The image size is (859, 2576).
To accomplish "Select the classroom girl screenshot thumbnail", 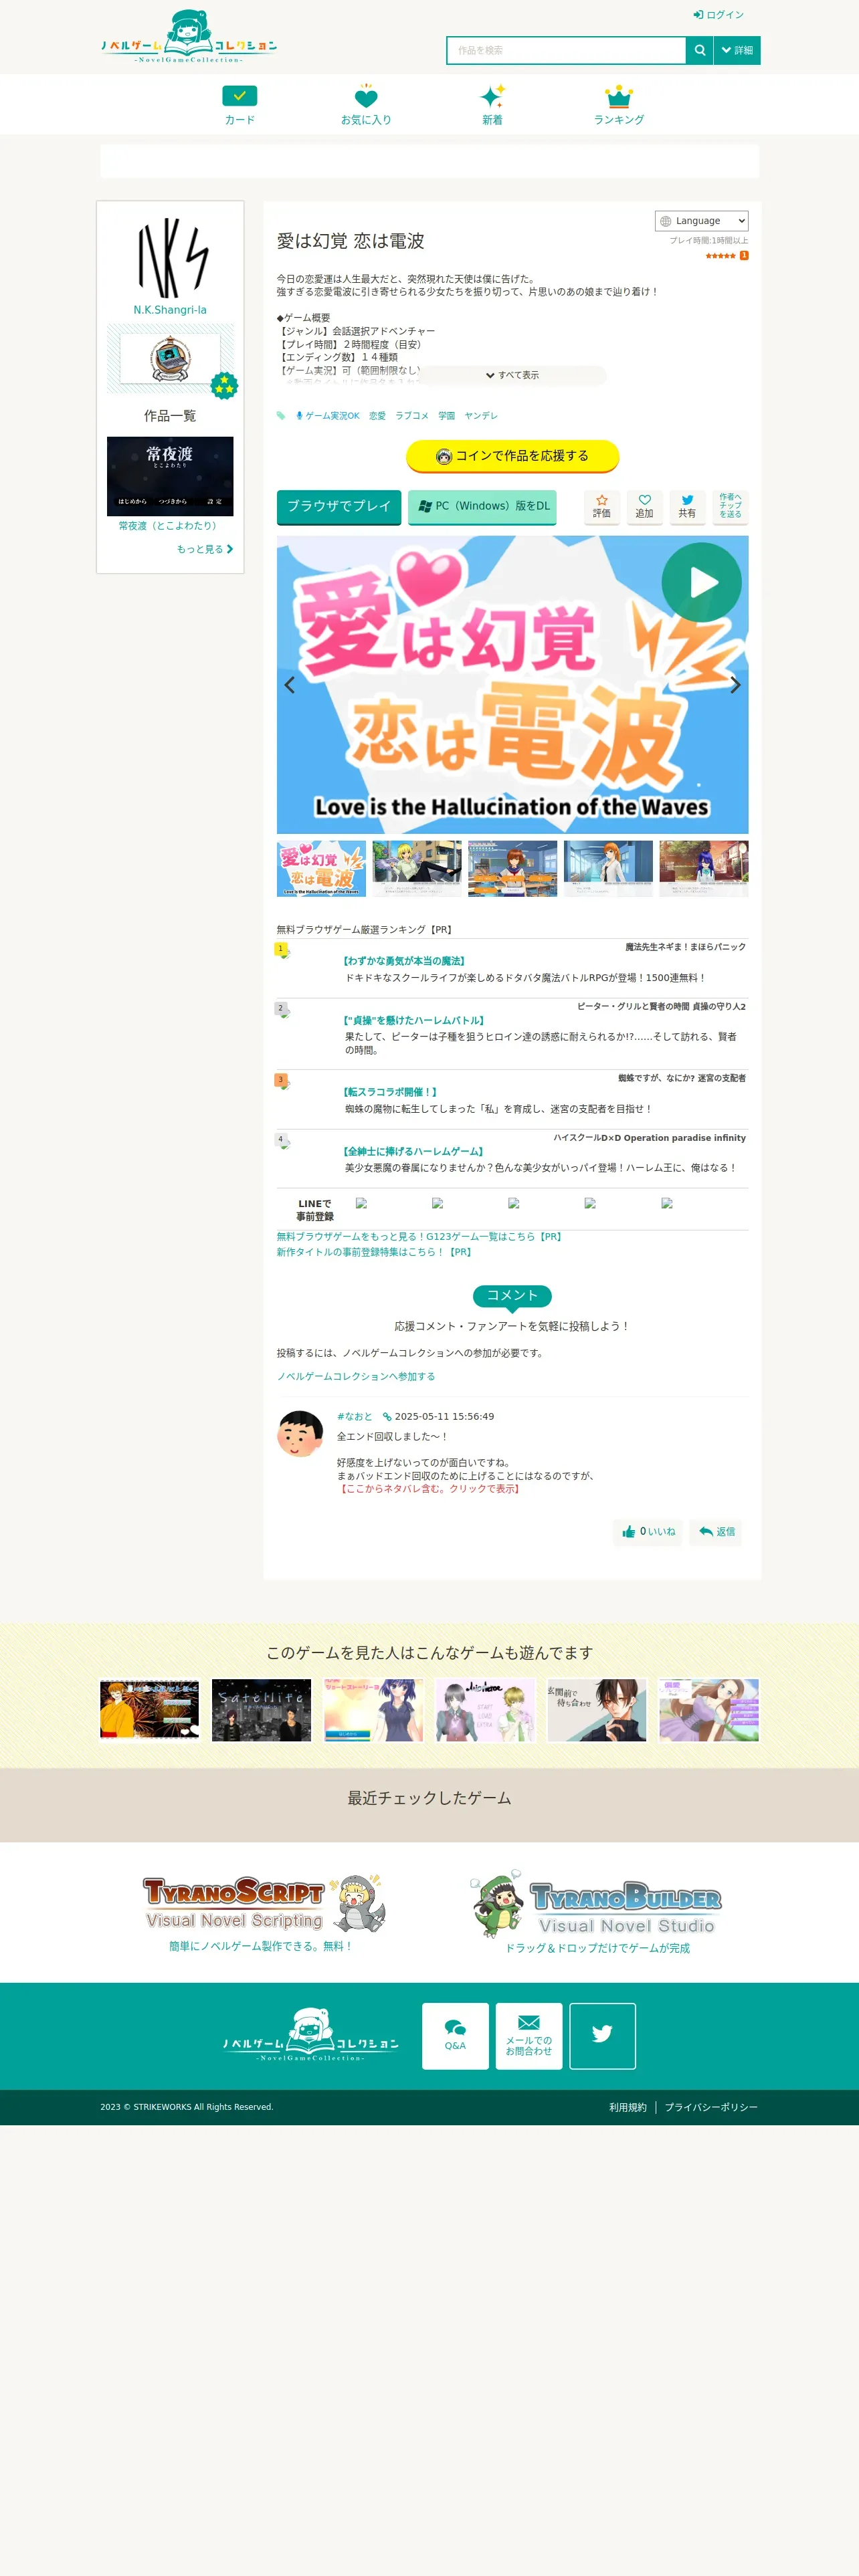I will (512, 869).
